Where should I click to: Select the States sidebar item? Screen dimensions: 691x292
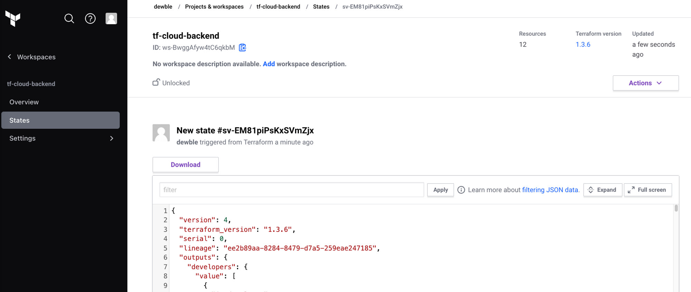[x=60, y=120]
